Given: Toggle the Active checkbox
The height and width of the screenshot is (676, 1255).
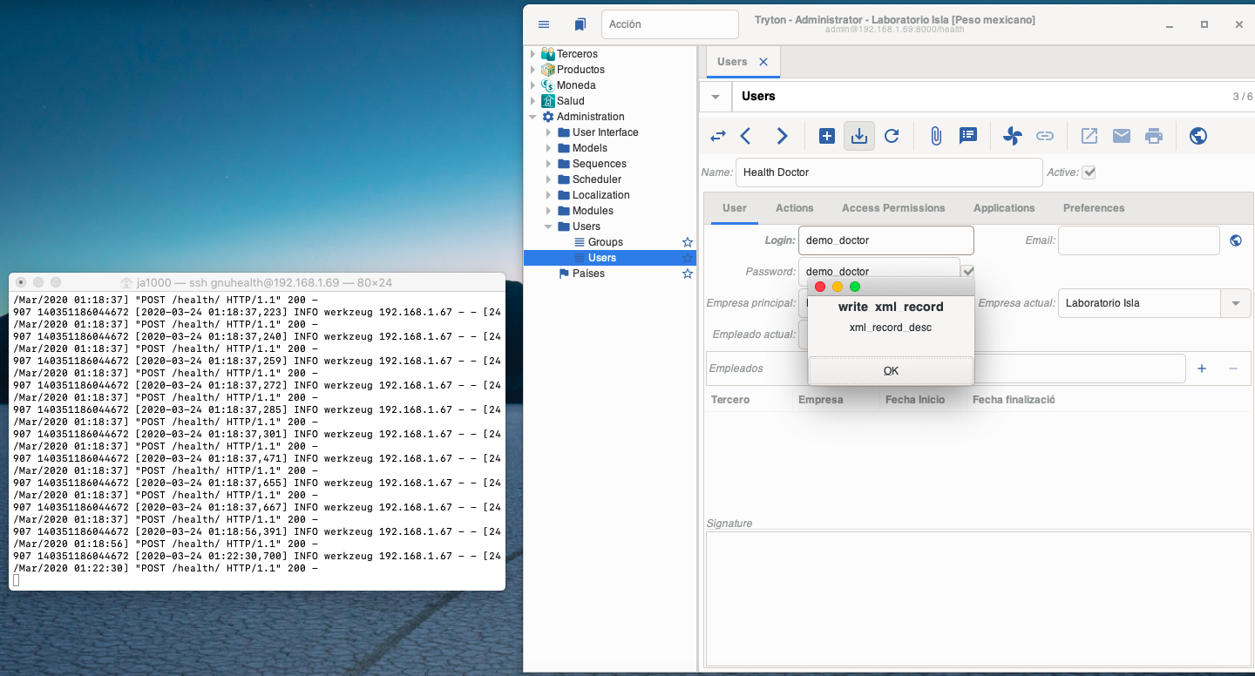Looking at the screenshot, I should click(x=1089, y=172).
